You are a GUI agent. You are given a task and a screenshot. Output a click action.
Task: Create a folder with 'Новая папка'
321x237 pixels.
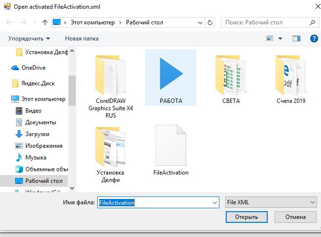pos(82,39)
